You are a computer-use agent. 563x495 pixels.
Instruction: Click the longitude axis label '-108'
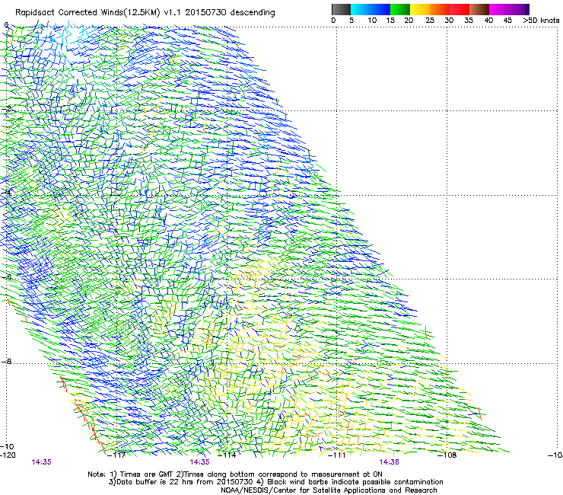[x=447, y=455]
